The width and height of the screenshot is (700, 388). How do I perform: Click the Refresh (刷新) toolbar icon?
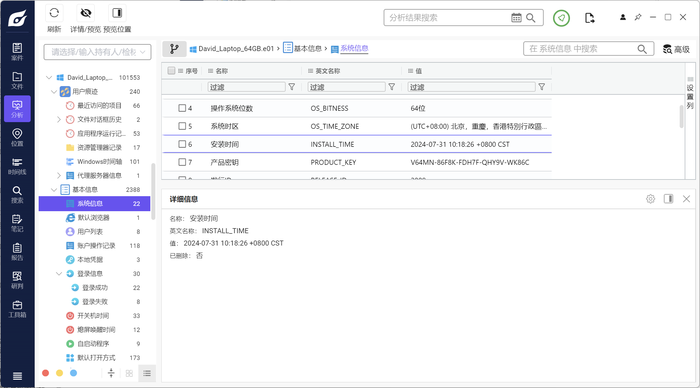tap(54, 13)
